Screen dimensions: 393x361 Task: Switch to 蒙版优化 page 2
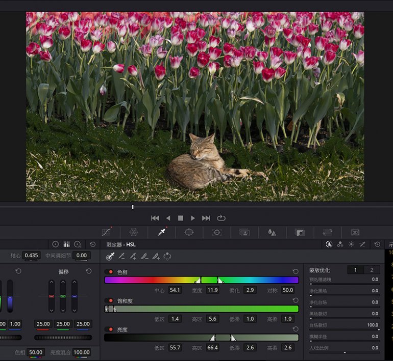click(372, 270)
